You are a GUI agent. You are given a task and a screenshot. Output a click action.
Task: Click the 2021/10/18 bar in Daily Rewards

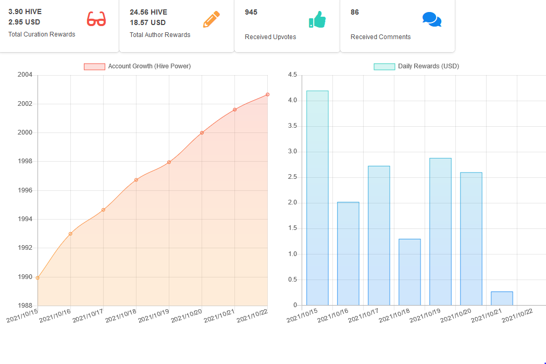[409, 272]
